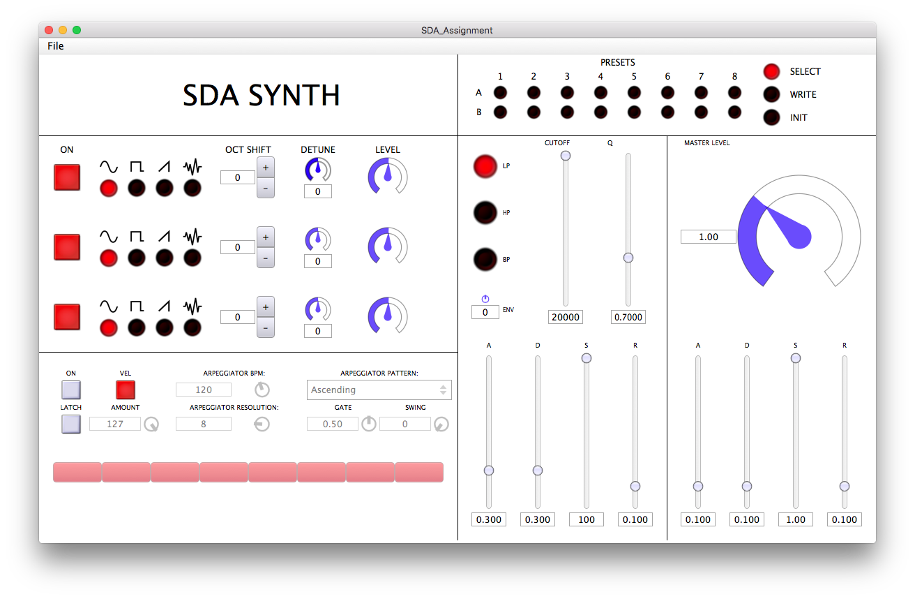This screenshot has height=599, width=915.
Task: Select noise waveform for second oscillator
Action: [x=192, y=258]
